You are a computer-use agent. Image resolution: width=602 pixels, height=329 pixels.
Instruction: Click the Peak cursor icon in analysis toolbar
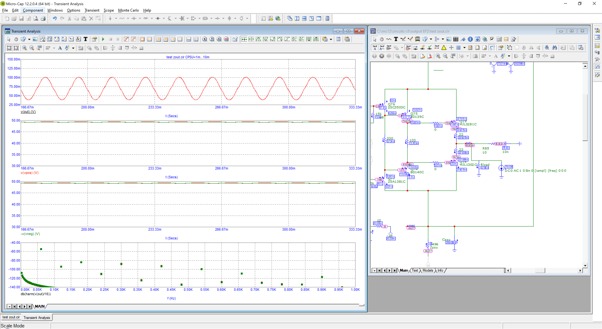point(258,39)
